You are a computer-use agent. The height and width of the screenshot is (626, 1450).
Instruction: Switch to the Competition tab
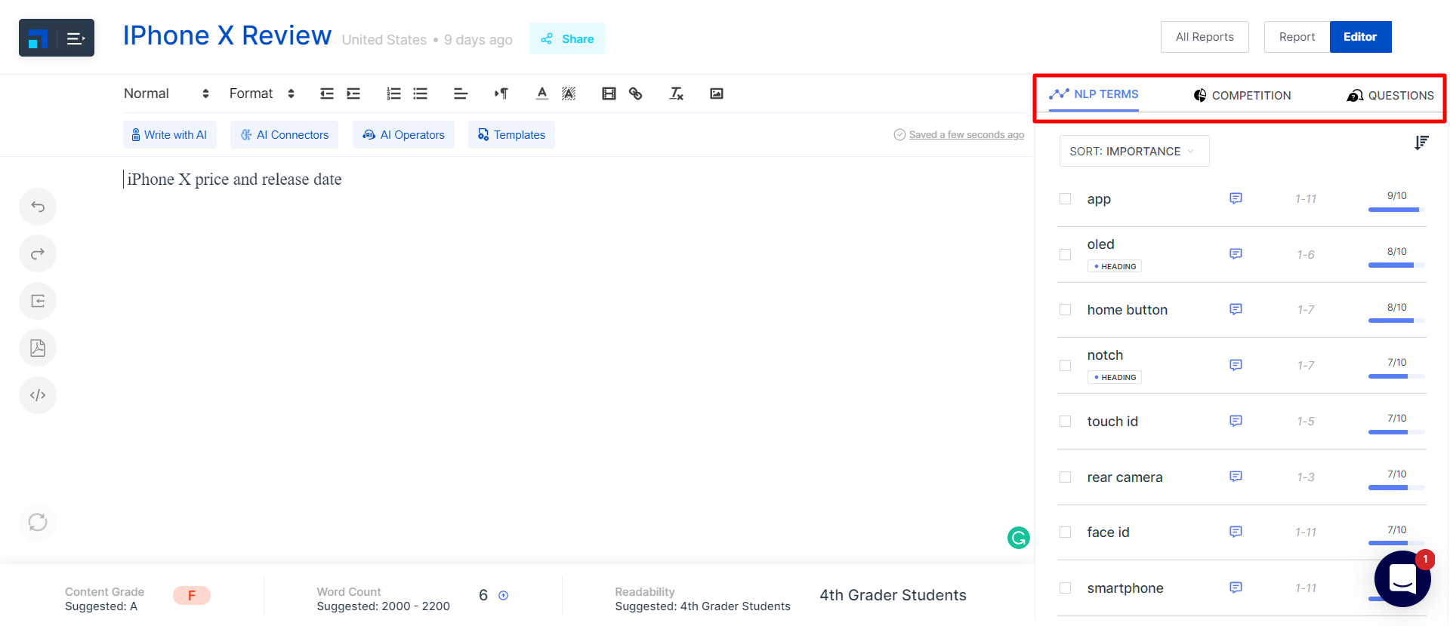tap(1242, 96)
